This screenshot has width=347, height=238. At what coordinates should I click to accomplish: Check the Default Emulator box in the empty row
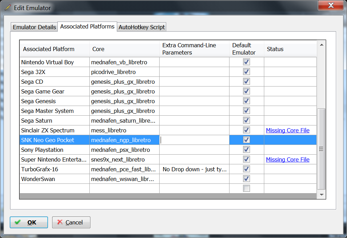(x=247, y=188)
